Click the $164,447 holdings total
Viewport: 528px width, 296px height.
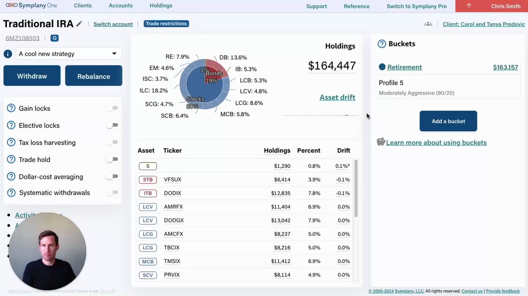(x=332, y=66)
